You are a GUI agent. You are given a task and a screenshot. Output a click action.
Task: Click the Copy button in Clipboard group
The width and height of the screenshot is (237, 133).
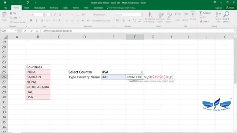[14, 18]
